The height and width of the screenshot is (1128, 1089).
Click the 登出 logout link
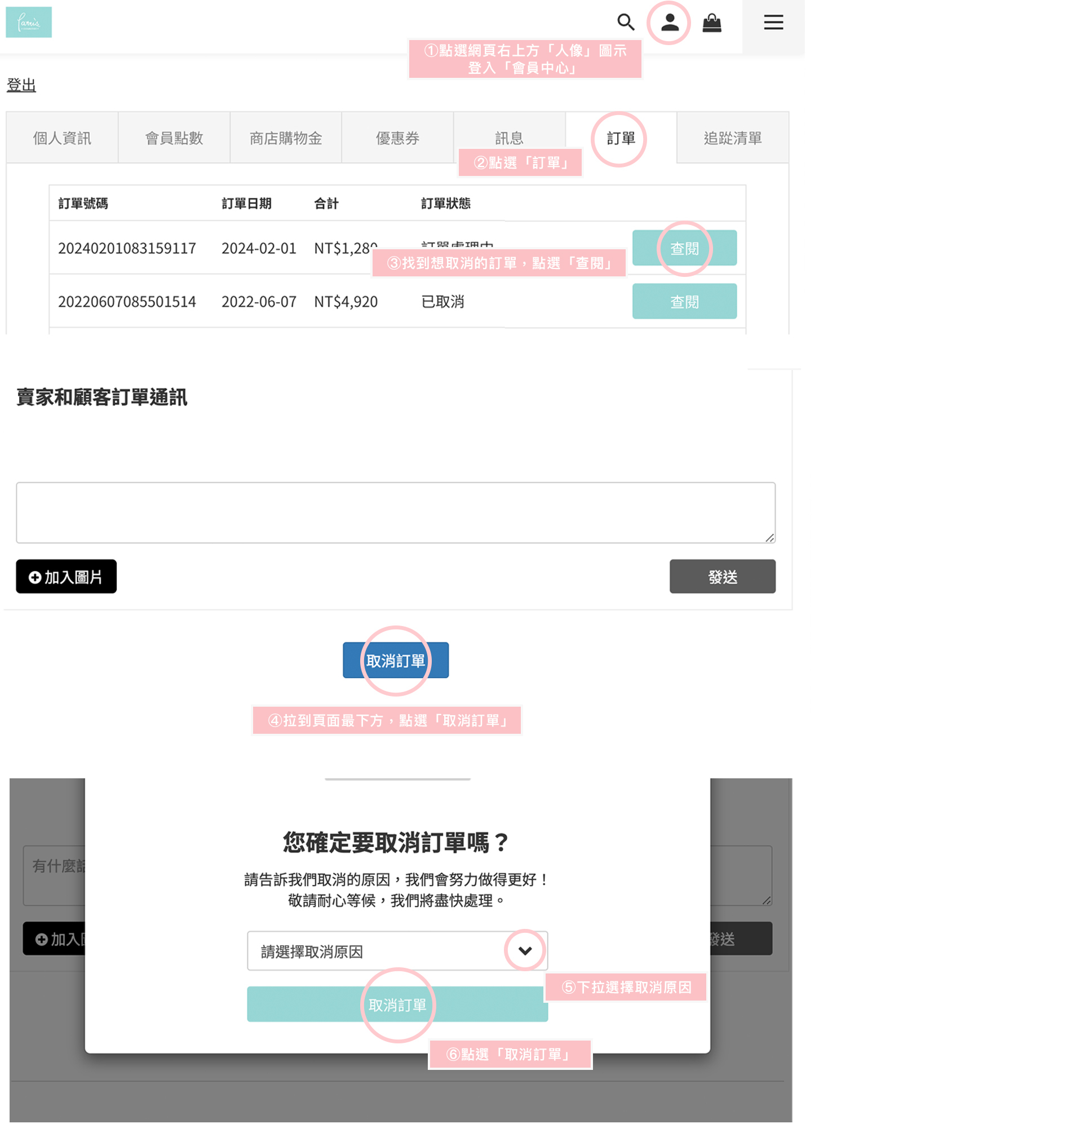pyautogui.click(x=21, y=85)
